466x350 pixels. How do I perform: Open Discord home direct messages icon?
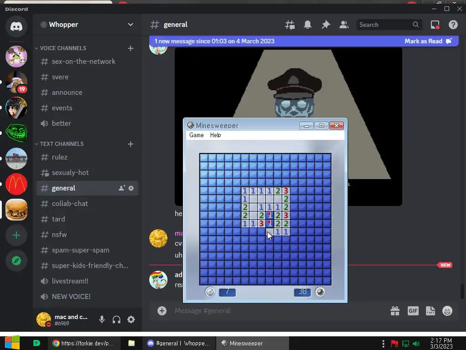click(16, 26)
